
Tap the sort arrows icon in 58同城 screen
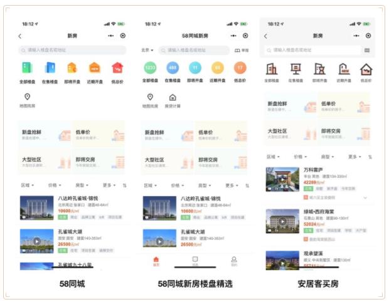(124, 185)
